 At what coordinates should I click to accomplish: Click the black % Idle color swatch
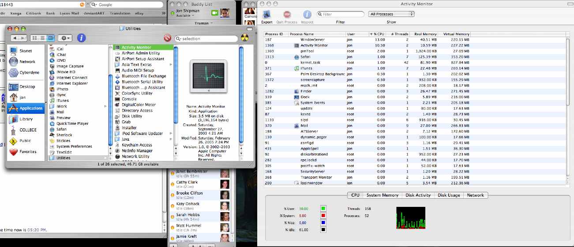pos(323,229)
